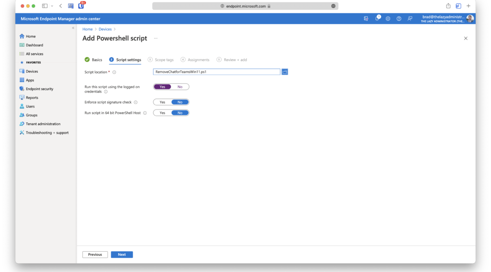Open a new Safari tab with plus
491x272 pixels.
468,6
